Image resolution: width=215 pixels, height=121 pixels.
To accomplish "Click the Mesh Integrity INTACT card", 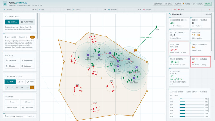I will (179, 62).
